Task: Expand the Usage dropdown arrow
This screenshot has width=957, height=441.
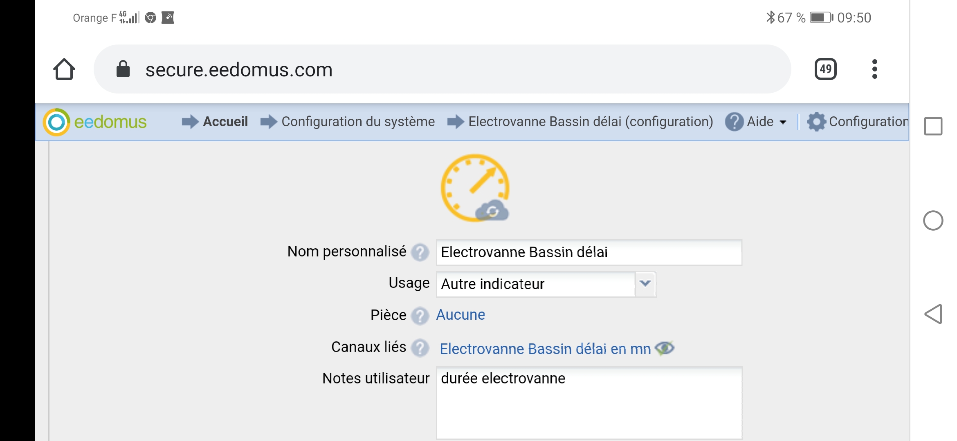Action: tap(645, 284)
